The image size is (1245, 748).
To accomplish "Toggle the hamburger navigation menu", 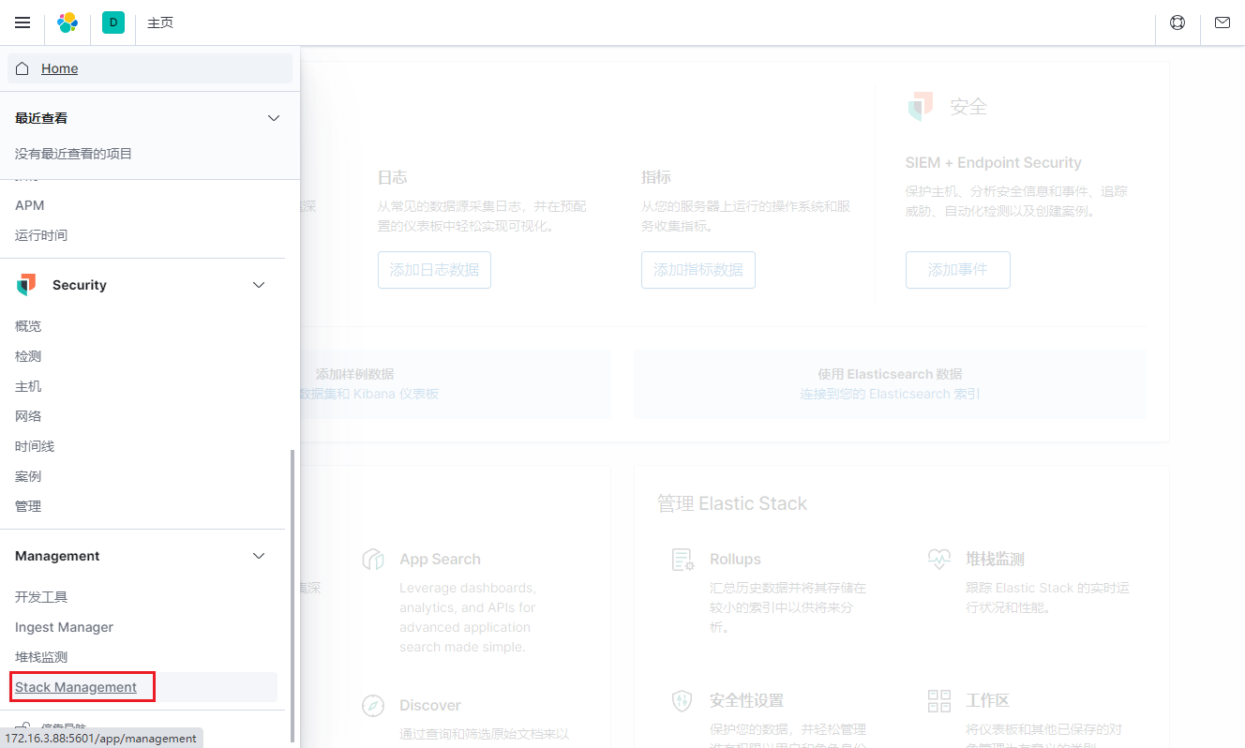I will (x=22, y=22).
